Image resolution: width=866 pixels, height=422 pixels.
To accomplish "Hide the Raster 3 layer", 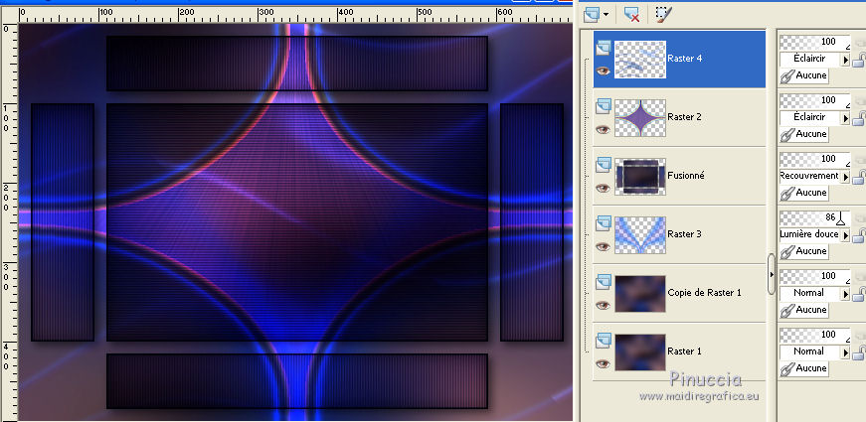I will click(603, 246).
